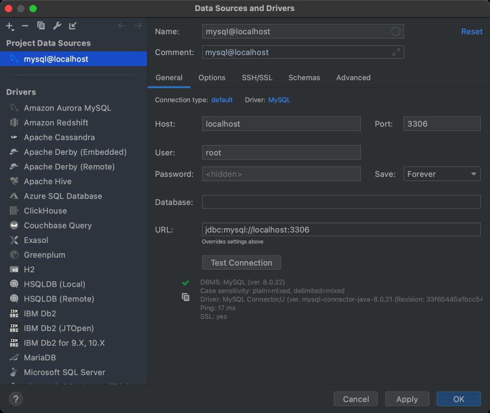Select the IBM Db2 driver
This screenshot has width=490, height=413.
click(x=73, y=313)
